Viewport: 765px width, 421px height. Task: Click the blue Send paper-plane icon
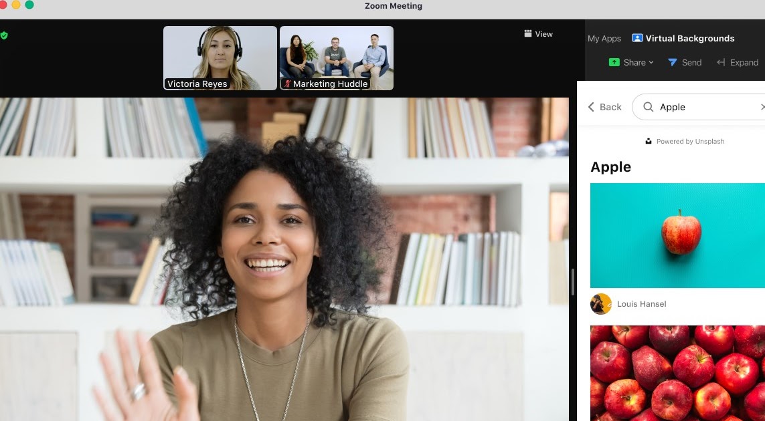click(672, 62)
